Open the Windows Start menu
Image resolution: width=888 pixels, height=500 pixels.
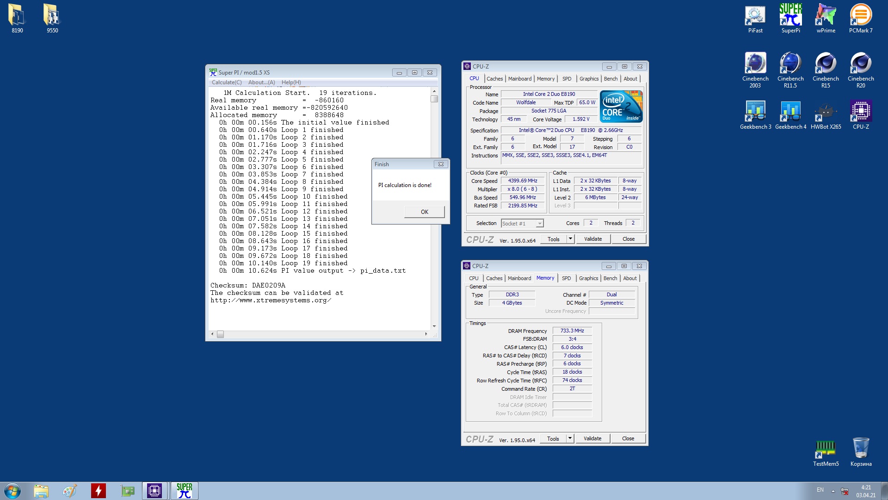(x=12, y=491)
